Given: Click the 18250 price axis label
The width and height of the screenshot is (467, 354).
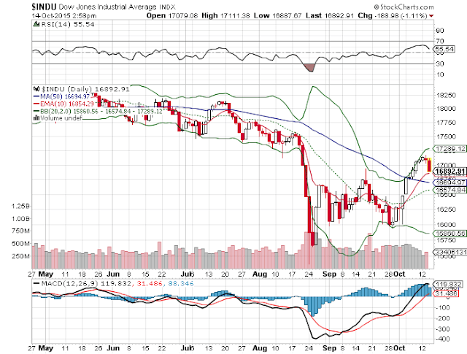Looking at the screenshot, I should (x=446, y=96).
